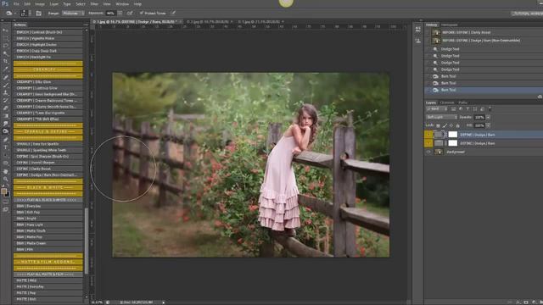Viewport: 543px width, 305px height.
Task: Select the Lasso tool
Action: click(x=6, y=46)
